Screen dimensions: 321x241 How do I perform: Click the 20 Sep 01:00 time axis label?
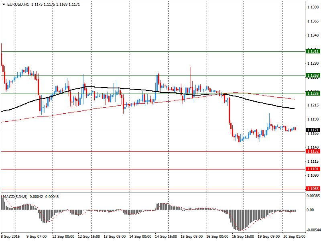[x=294, y=237]
